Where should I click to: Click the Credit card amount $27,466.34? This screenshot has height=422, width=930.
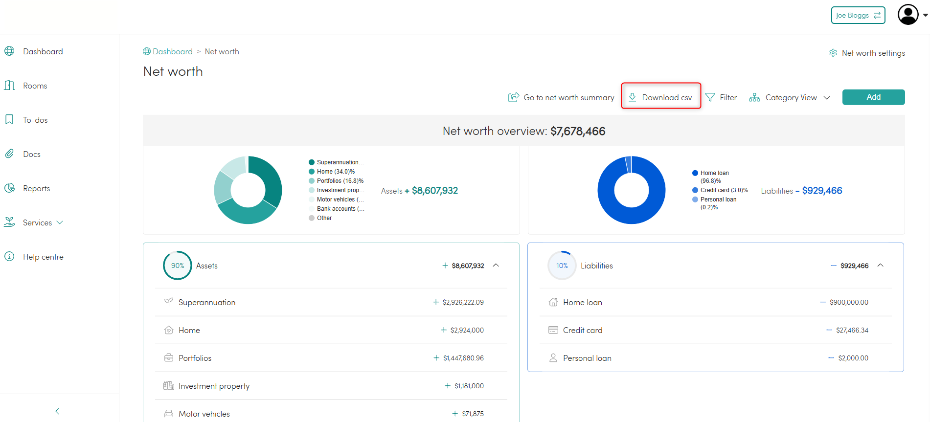tap(852, 330)
